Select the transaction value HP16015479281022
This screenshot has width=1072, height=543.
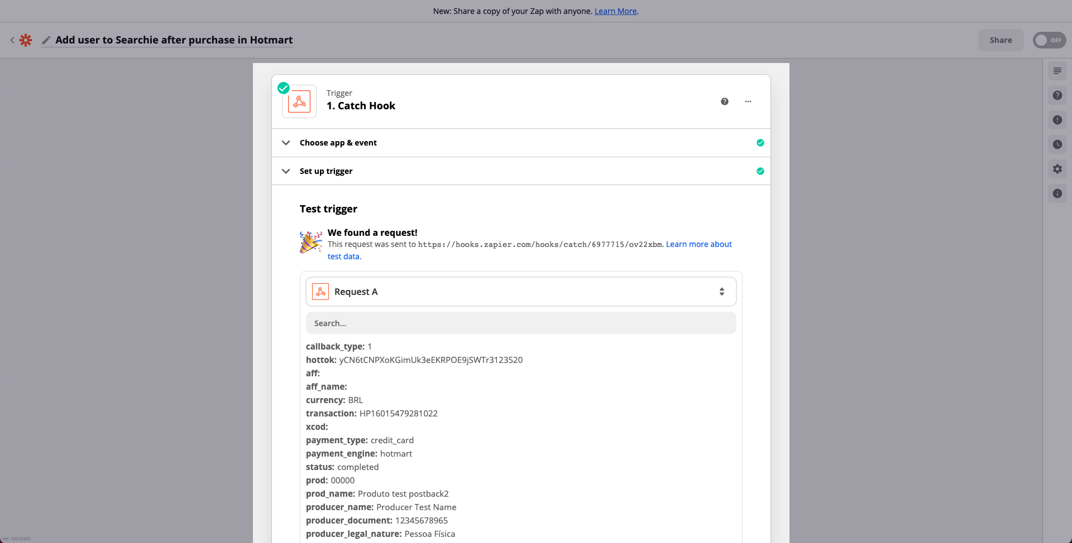pyautogui.click(x=398, y=414)
